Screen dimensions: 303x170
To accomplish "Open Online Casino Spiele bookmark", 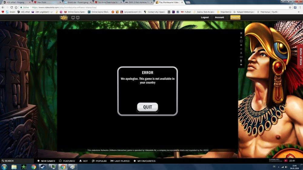I will coord(75,12).
